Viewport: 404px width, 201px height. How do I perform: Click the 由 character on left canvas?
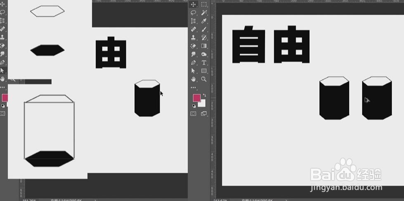pos(111,53)
